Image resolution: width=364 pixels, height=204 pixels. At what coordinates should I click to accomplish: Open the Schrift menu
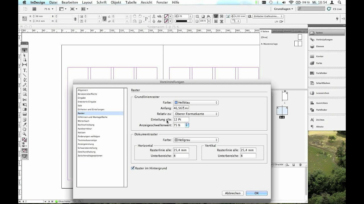(102, 2)
